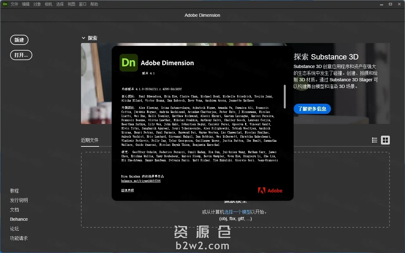Open the 编辑 menu
This screenshot has width=405, height=253.
coord(26,4)
